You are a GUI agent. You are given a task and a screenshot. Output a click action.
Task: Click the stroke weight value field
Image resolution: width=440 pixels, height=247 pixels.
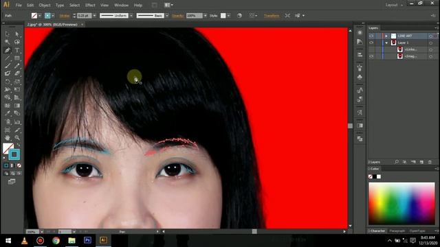85,16
